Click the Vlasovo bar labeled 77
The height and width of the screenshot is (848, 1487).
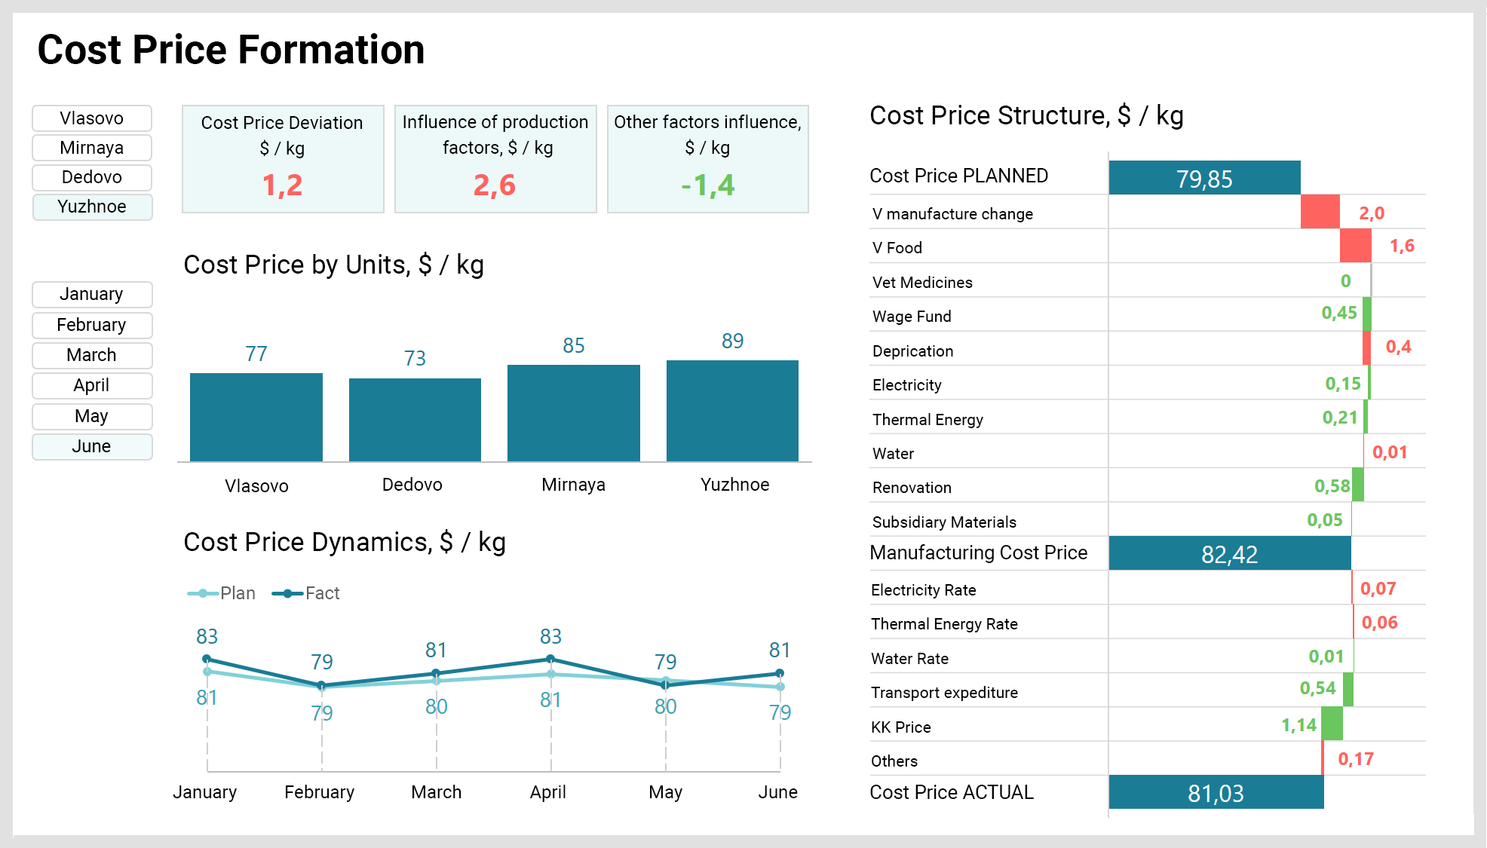(x=256, y=417)
